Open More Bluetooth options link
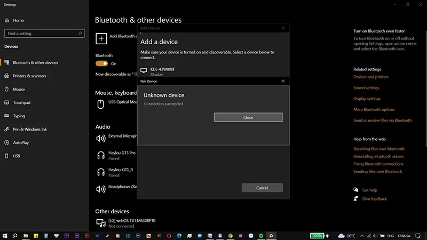The image size is (427, 240). pyautogui.click(x=374, y=109)
